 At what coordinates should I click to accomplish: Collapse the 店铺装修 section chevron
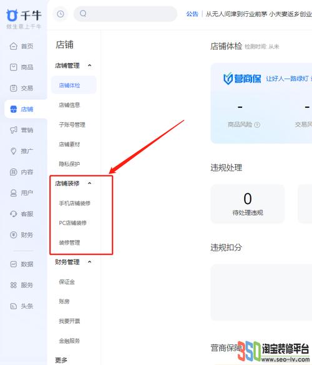90,183
